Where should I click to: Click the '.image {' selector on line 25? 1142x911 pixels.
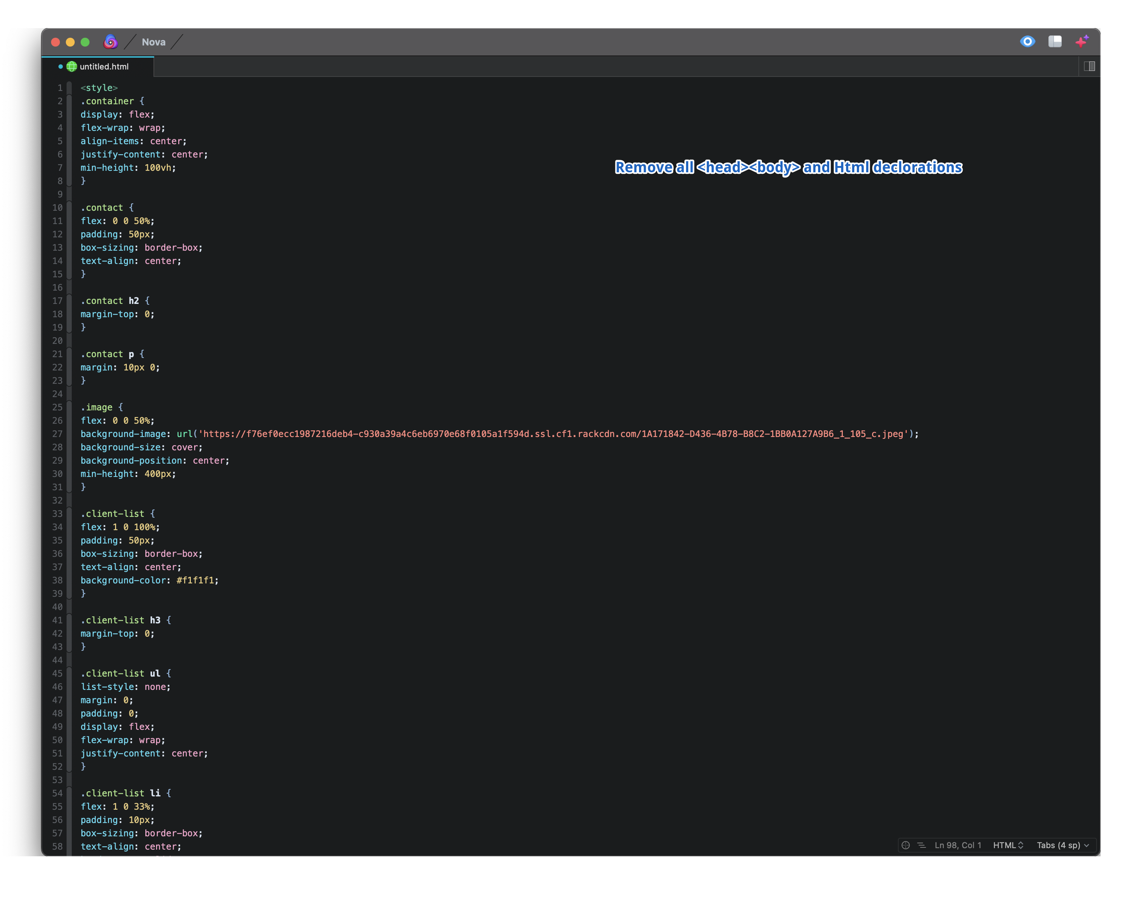[102, 407]
